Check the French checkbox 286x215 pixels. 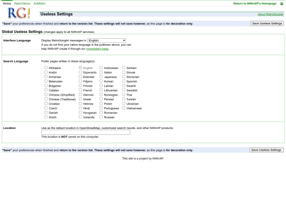tap(81, 90)
